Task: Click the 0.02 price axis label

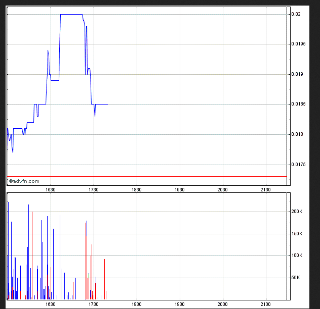Action: (300, 14)
